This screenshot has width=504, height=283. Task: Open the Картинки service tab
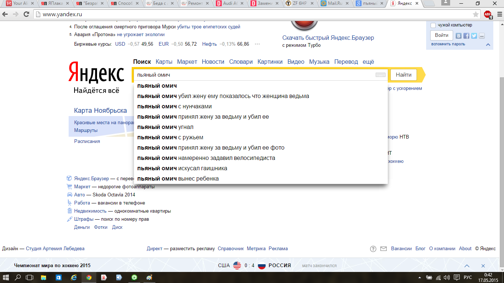point(270,62)
